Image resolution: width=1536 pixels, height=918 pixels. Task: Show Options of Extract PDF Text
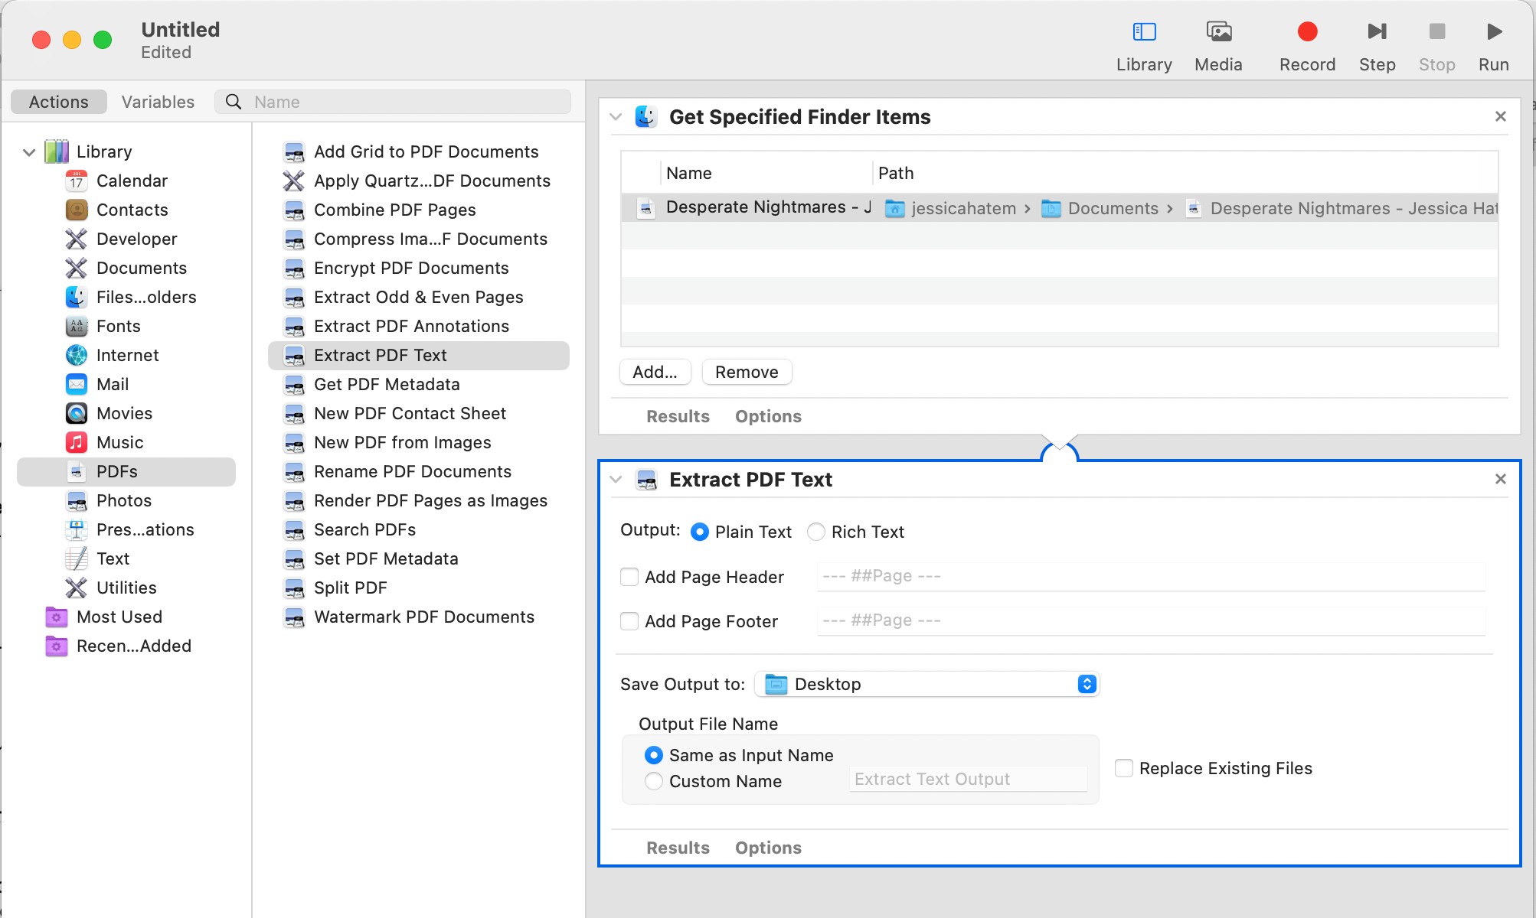[768, 848]
